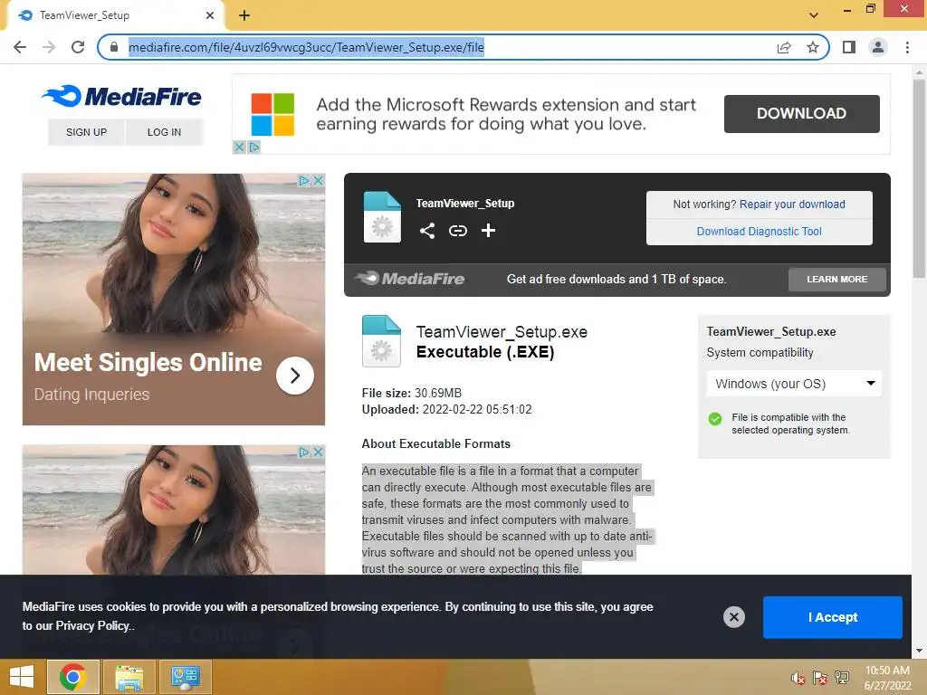The image size is (927, 695).
Task: Click the About Executable Formats heading
Action: click(436, 443)
